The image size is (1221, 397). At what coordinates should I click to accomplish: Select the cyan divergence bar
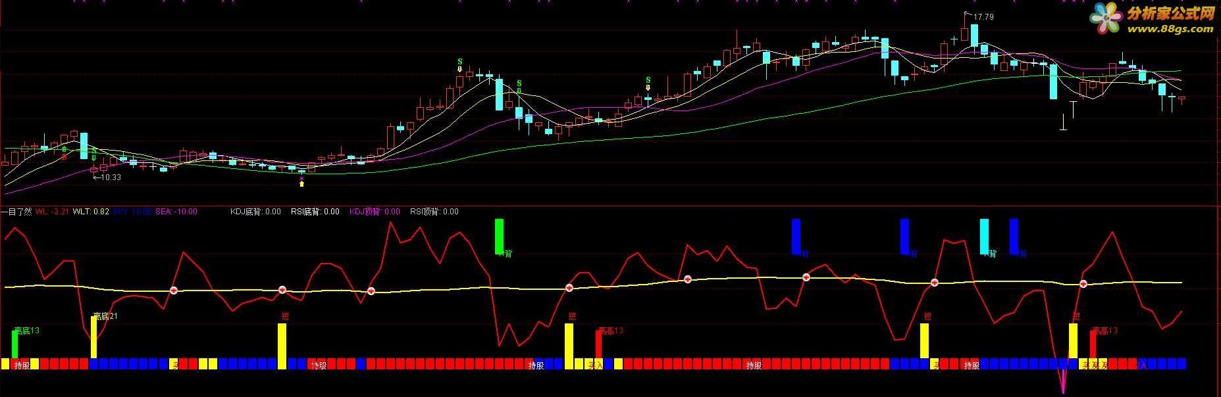(984, 237)
